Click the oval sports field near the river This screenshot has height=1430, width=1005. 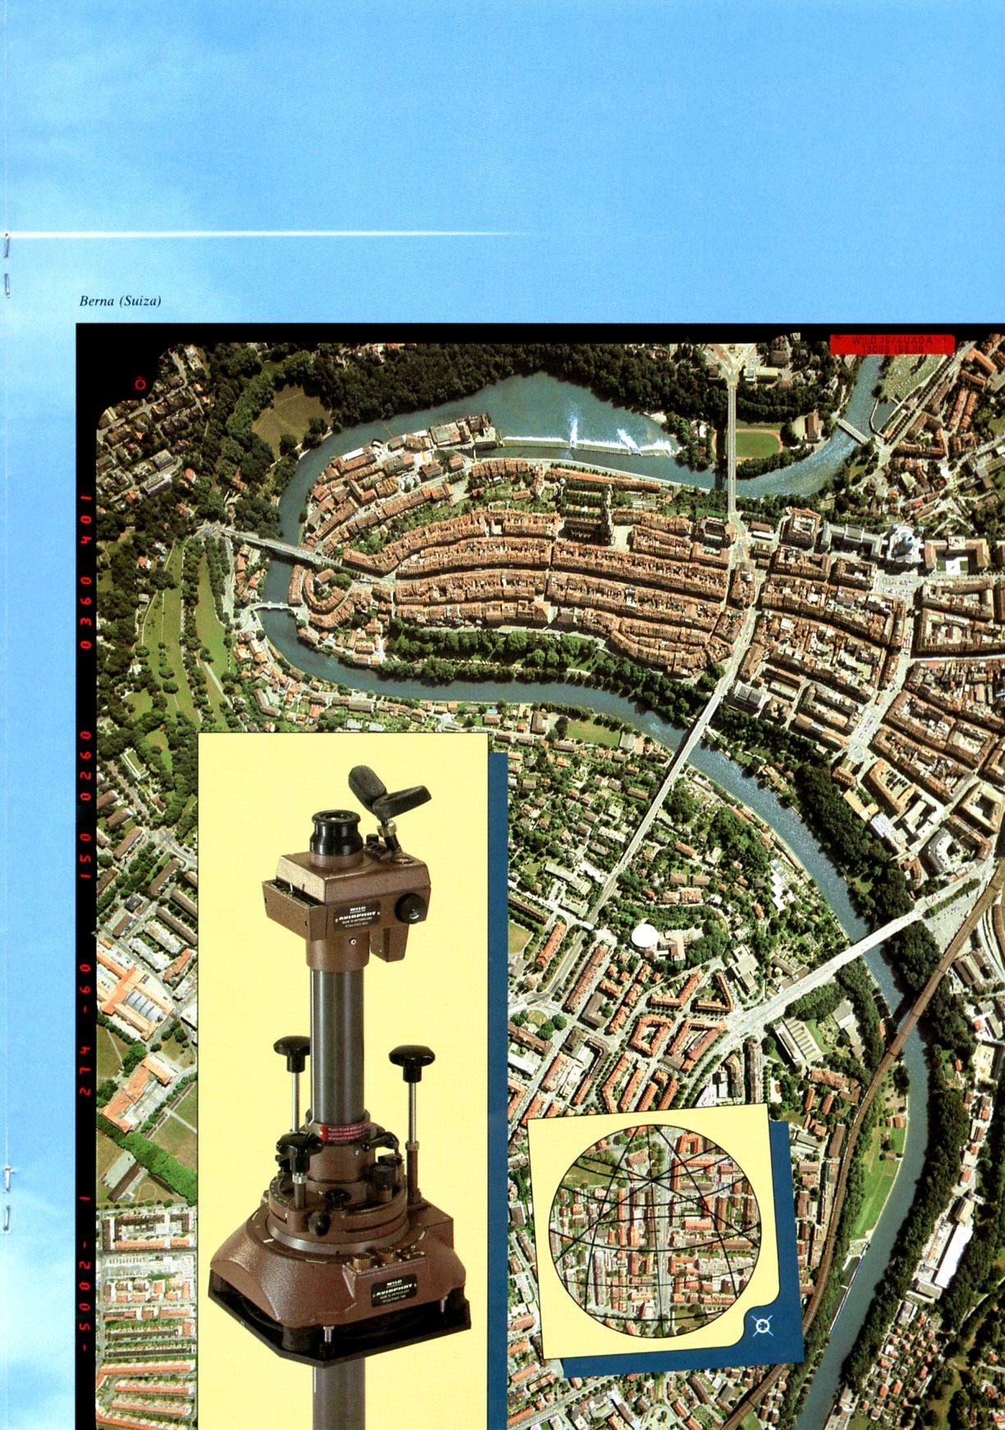pos(756,444)
